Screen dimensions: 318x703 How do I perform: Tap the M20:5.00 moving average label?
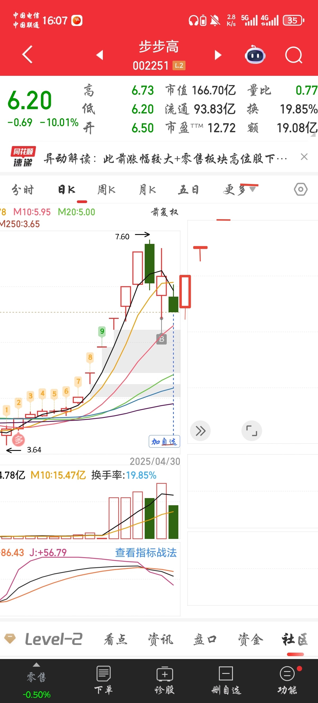[77, 212]
